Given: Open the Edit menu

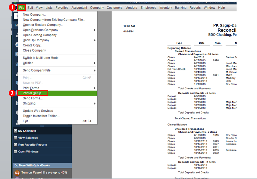Looking at the screenshot, I should 30,8.
